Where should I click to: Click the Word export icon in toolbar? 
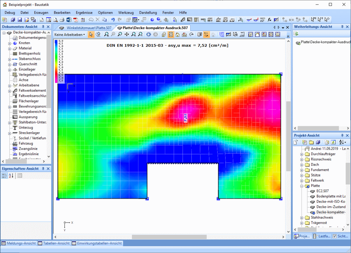[x=69, y=20]
